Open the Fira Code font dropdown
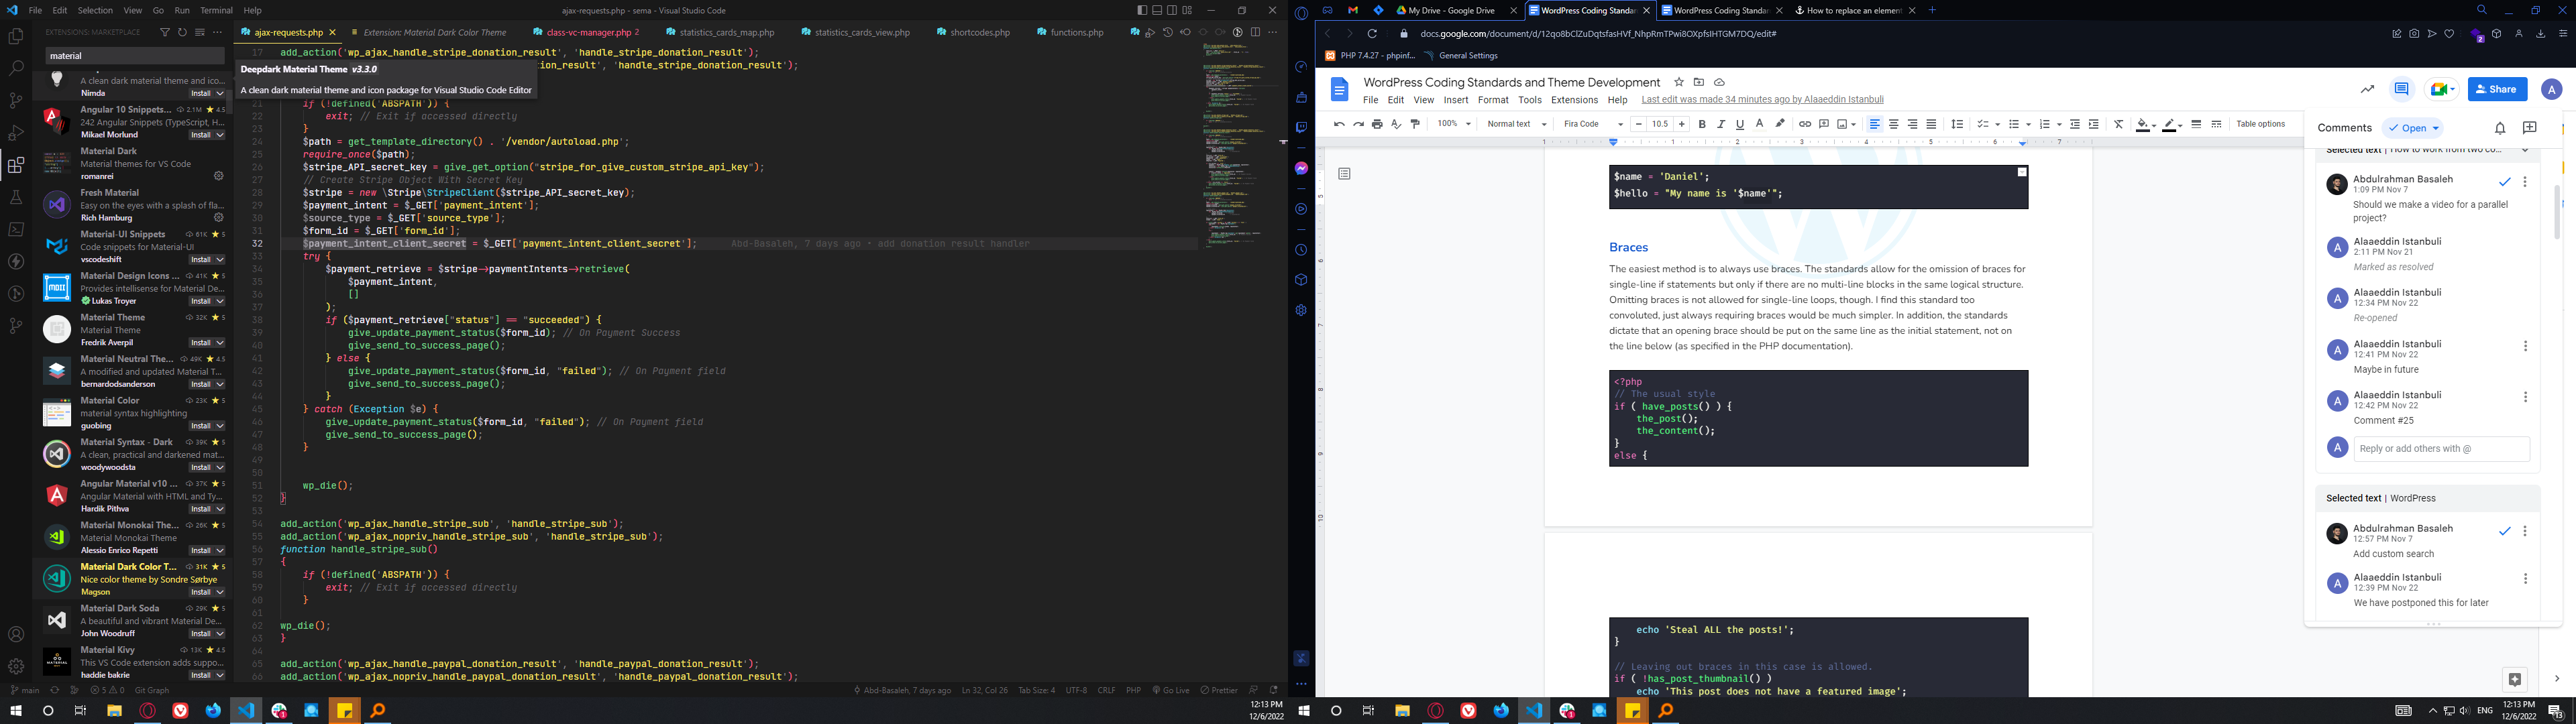The width and height of the screenshot is (2576, 724). (x=1593, y=124)
